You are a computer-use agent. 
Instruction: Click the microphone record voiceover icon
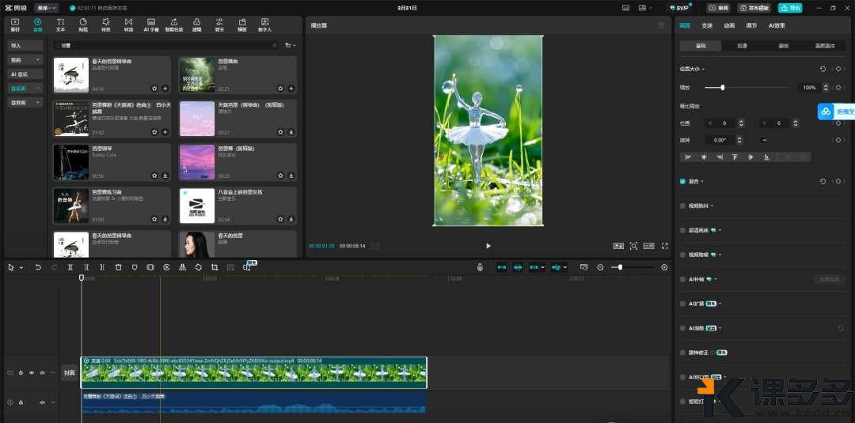click(480, 267)
